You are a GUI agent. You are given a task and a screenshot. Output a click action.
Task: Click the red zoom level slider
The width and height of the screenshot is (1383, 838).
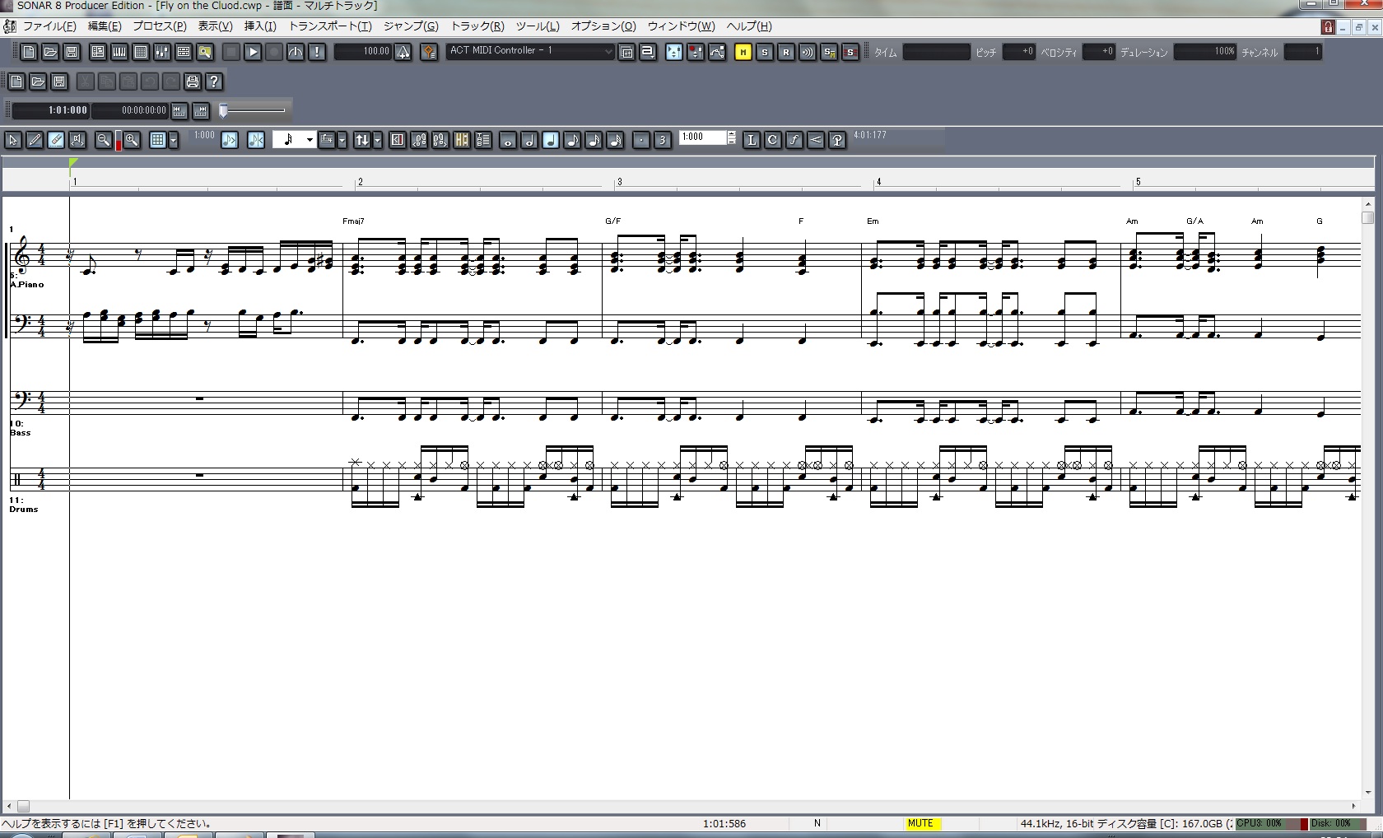click(118, 141)
